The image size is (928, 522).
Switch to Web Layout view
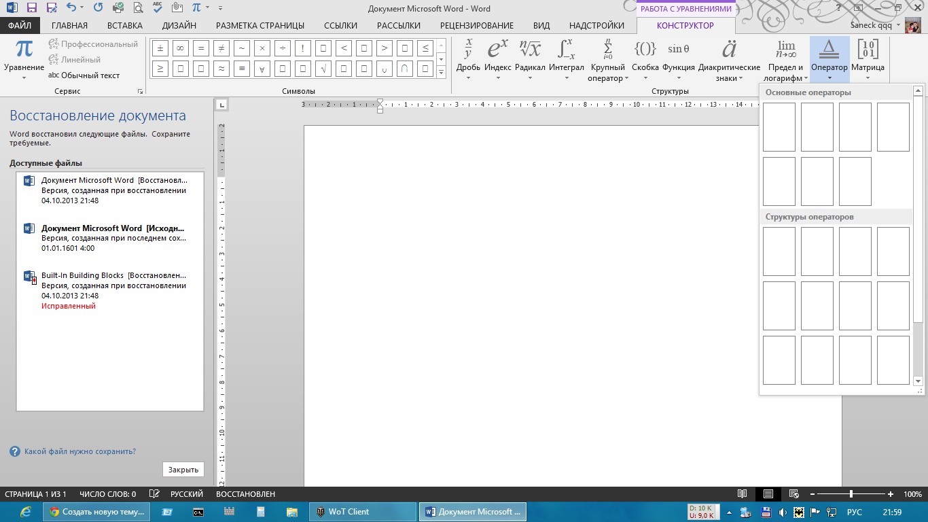(x=793, y=494)
